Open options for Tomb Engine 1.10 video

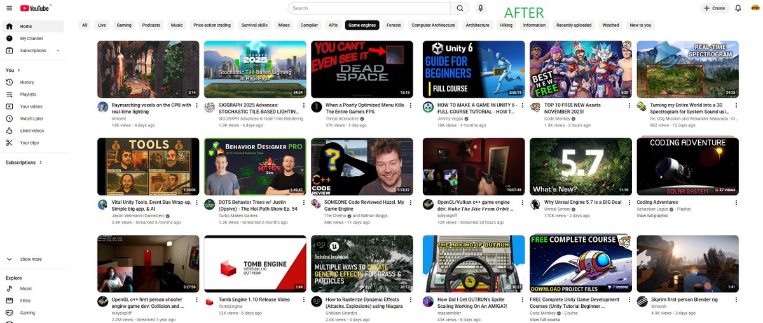tap(303, 300)
